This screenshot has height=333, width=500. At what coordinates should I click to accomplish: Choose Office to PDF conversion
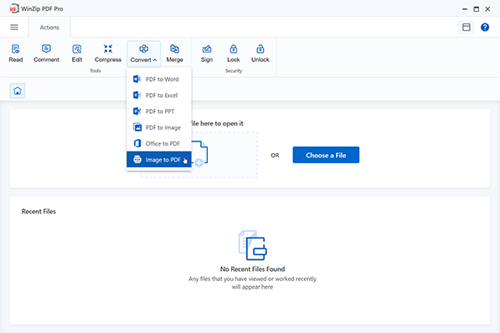tap(159, 143)
